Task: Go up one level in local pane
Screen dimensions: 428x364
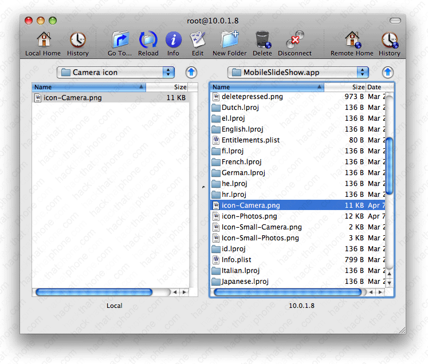Action: (191, 72)
